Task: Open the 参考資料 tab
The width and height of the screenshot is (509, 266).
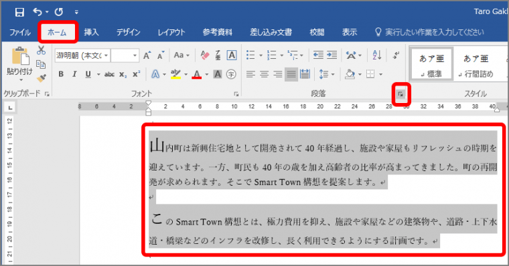Action: tap(217, 32)
